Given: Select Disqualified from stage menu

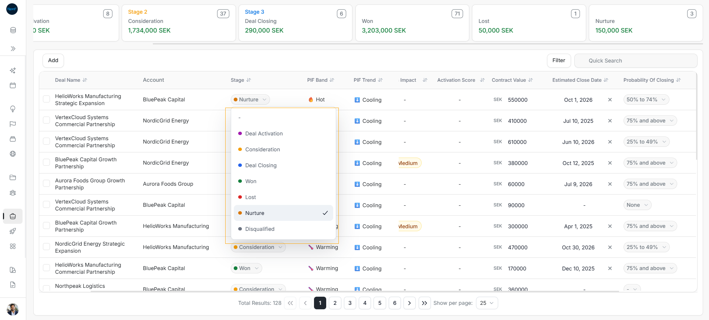Looking at the screenshot, I should [283, 229].
